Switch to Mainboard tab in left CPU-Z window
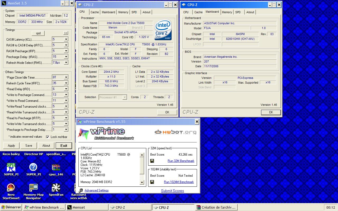The width and height of the screenshot is (338, 211). (109, 12)
